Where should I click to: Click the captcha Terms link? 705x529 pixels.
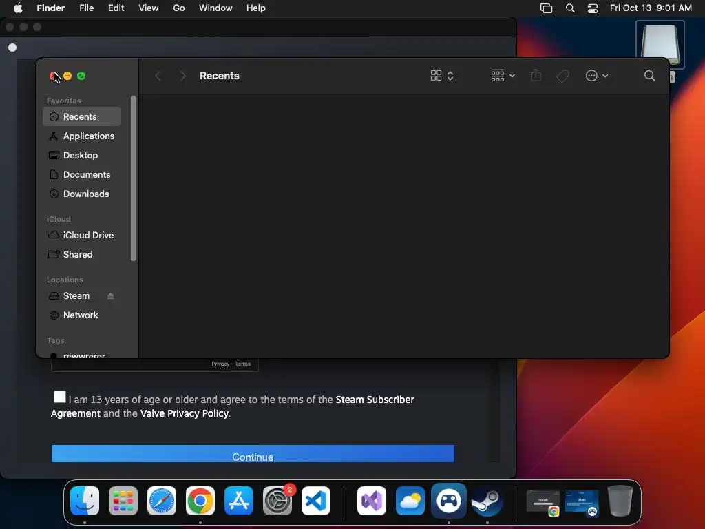coord(243,364)
